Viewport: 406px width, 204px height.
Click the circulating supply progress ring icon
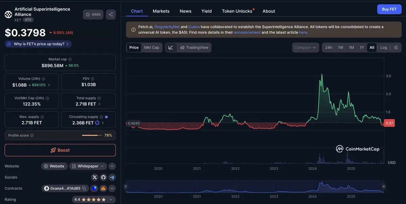97,123
